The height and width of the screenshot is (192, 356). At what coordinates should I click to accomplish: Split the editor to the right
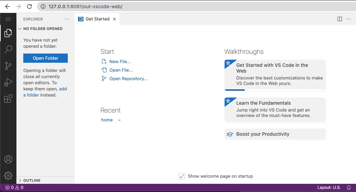pos(340,19)
